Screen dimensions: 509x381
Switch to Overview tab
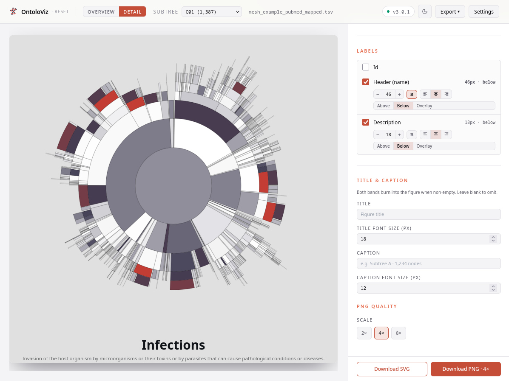coord(101,11)
